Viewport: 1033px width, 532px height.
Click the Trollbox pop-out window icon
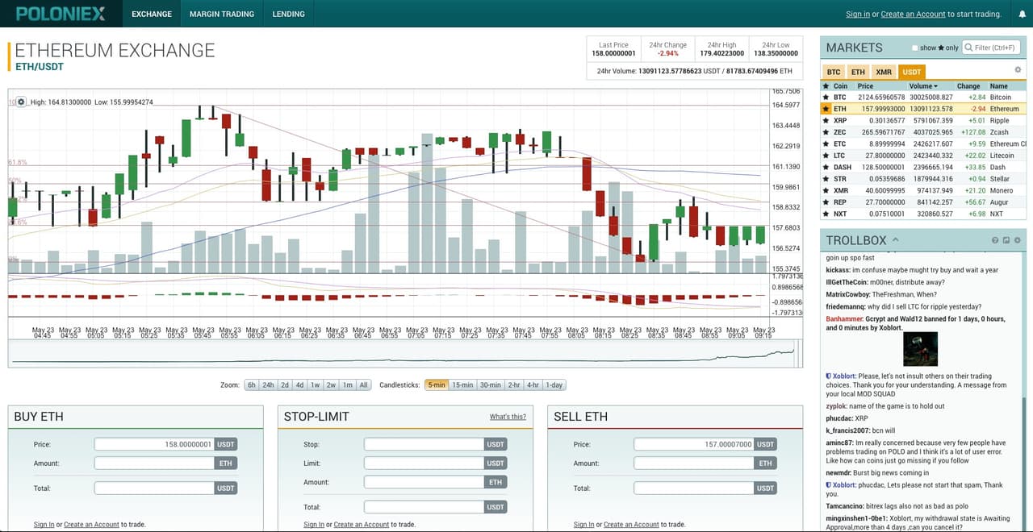point(1006,240)
